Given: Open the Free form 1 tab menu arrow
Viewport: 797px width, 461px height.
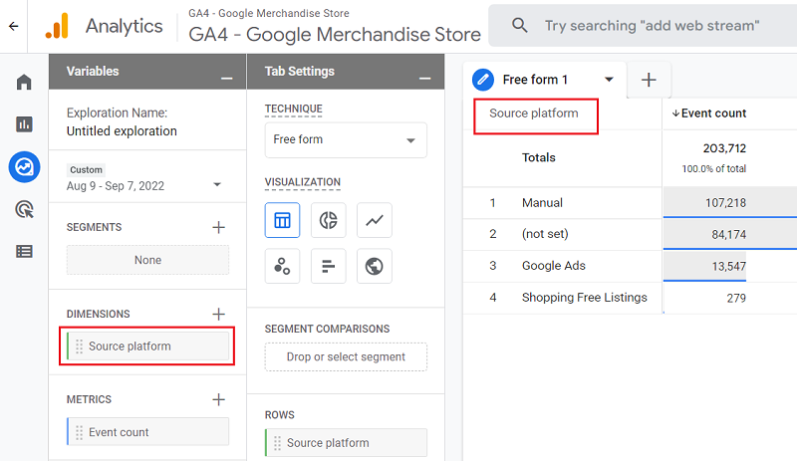Looking at the screenshot, I should coord(609,80).
